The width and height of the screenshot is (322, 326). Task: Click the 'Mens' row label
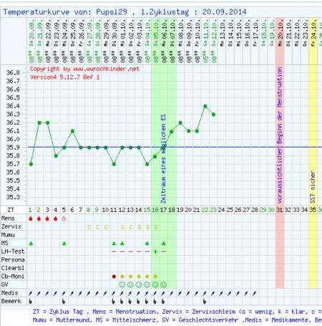tap(8, 219)
